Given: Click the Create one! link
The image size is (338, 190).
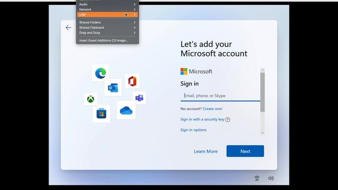Looking at the screenshot, I should (x=212, y=109).
